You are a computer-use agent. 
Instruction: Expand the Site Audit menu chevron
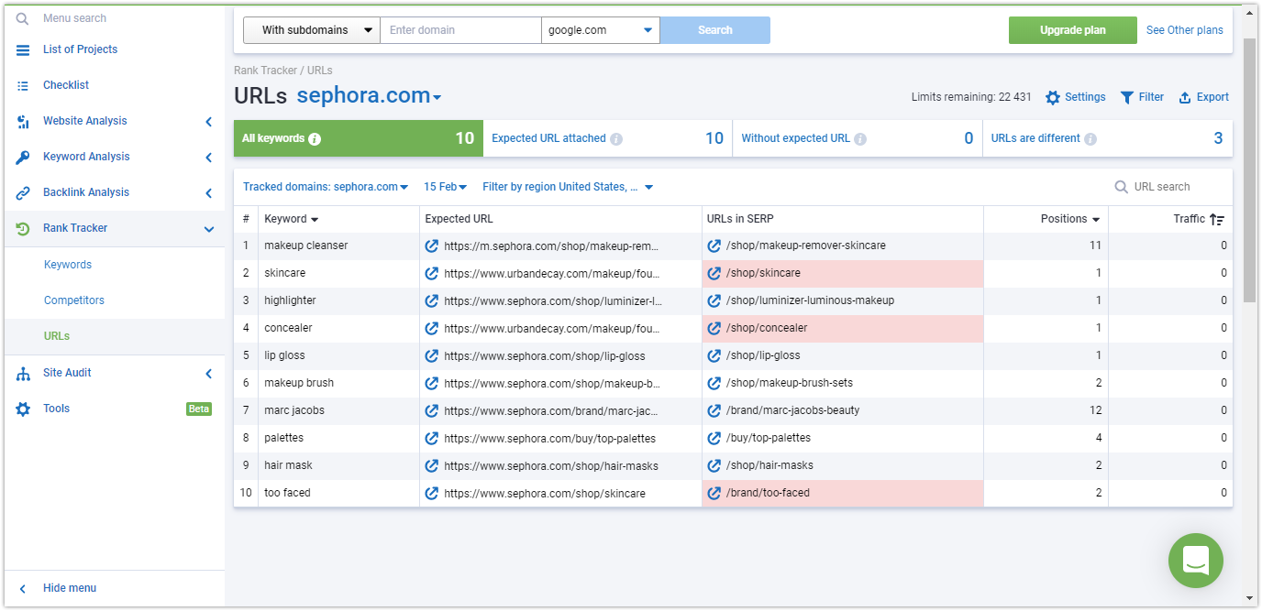pyautogui.click(x=209, y=373)
